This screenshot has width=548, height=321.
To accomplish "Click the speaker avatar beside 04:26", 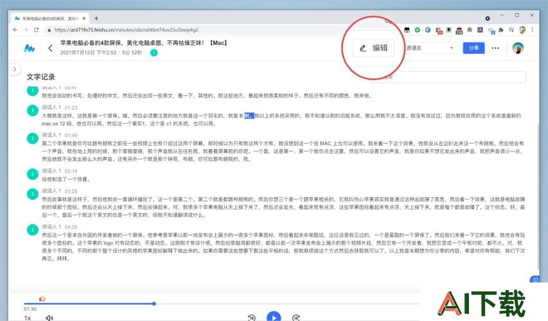I will pyautogui.click(x=33, y=229).
